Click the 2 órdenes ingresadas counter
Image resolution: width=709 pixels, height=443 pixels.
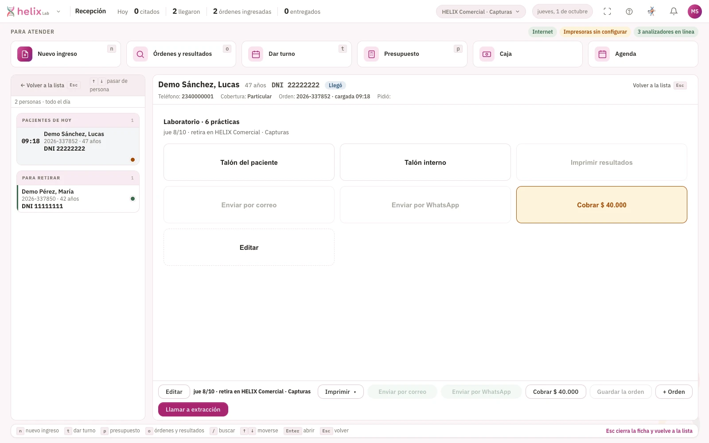click(242, 12)
